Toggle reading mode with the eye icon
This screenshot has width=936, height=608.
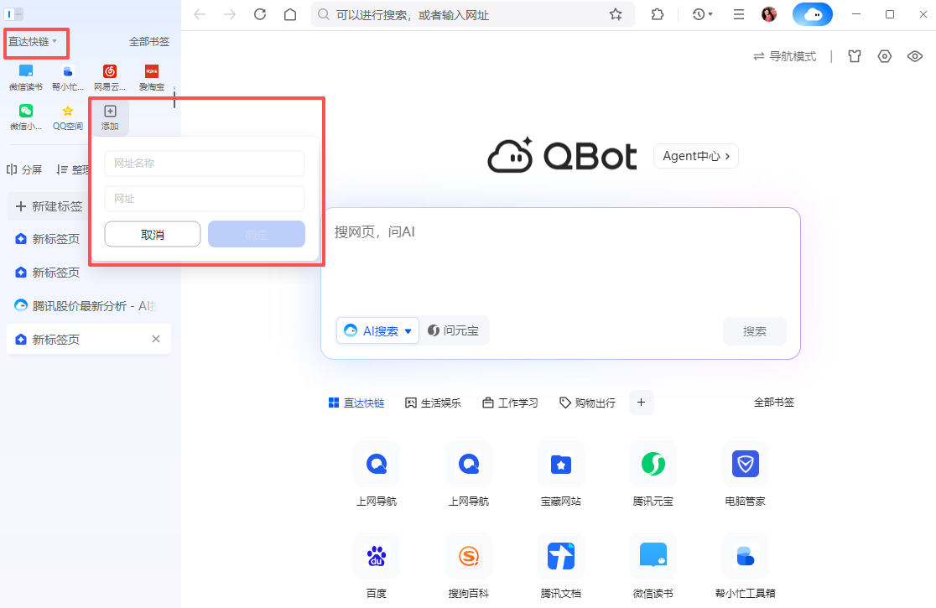[915, 55]
